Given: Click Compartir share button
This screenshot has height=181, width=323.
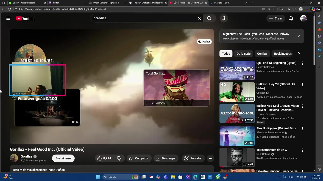Looking at the screenshot, I should point(139,158).
